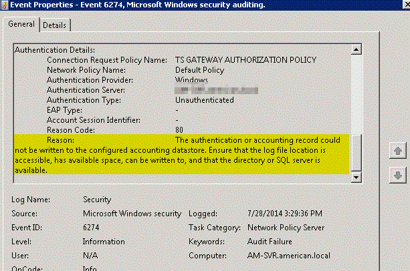Click the Source field value

click(x=132, y=214)
